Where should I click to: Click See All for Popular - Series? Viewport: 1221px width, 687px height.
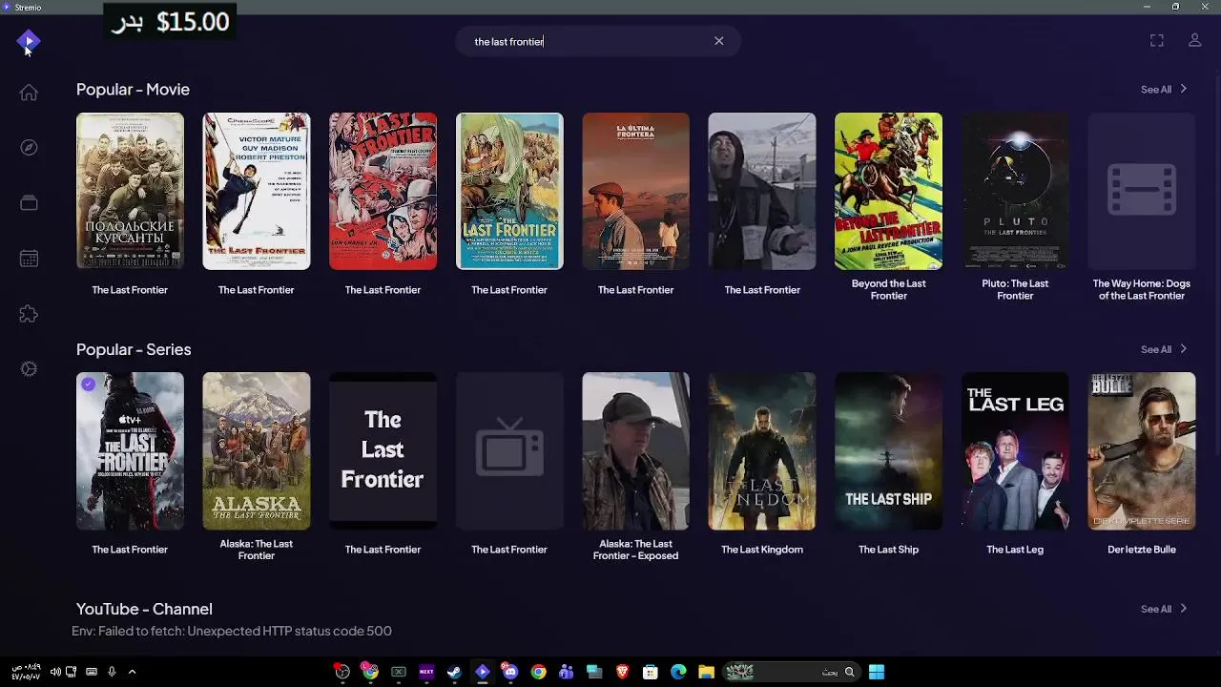1156,349
